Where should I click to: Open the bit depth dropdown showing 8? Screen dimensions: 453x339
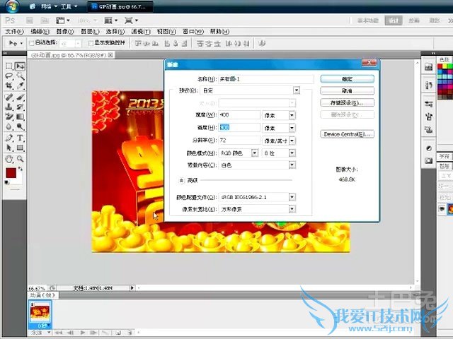(292, 153)
